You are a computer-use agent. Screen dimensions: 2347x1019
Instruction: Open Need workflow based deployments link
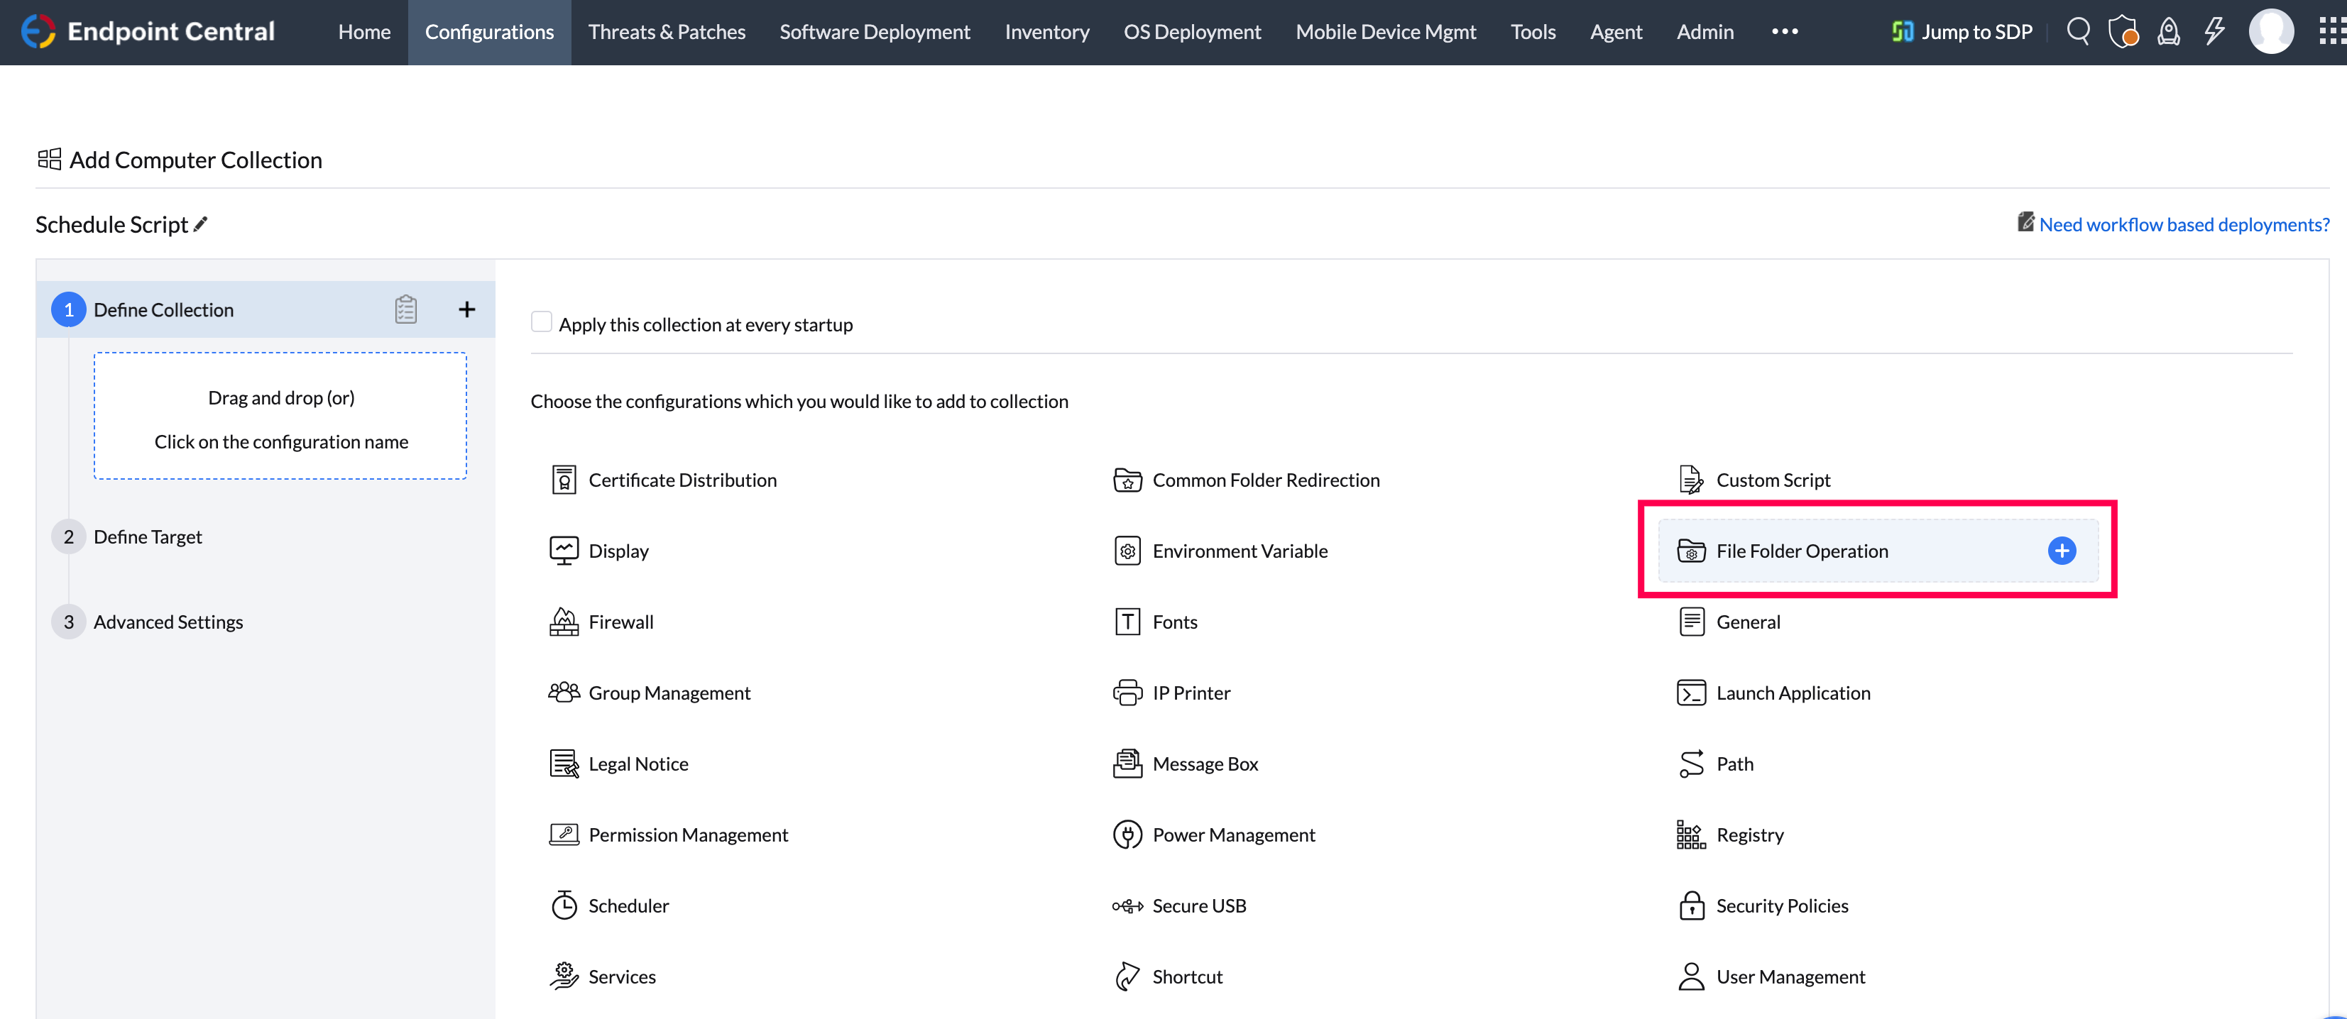(2184, 225)
